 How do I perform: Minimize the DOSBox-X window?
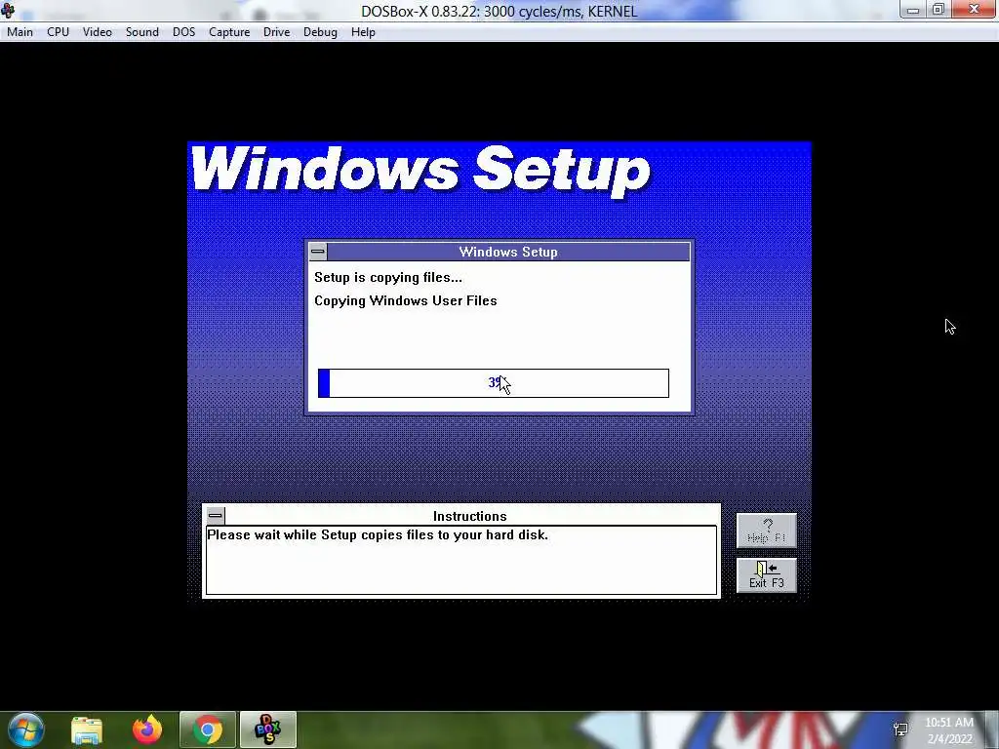point(913,10)
